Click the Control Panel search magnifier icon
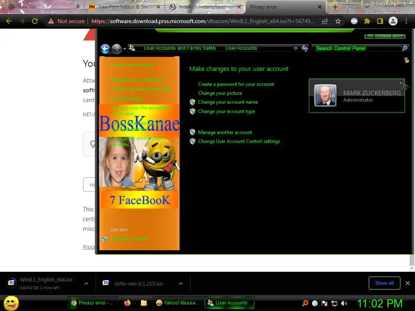The width and height of the screenshot is (415, 311). point(405,48)
